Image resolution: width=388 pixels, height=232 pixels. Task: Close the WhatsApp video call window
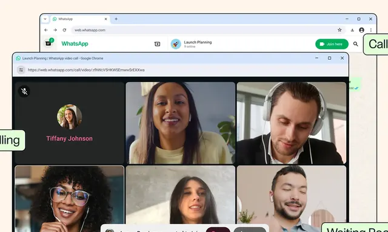(342, 58)
